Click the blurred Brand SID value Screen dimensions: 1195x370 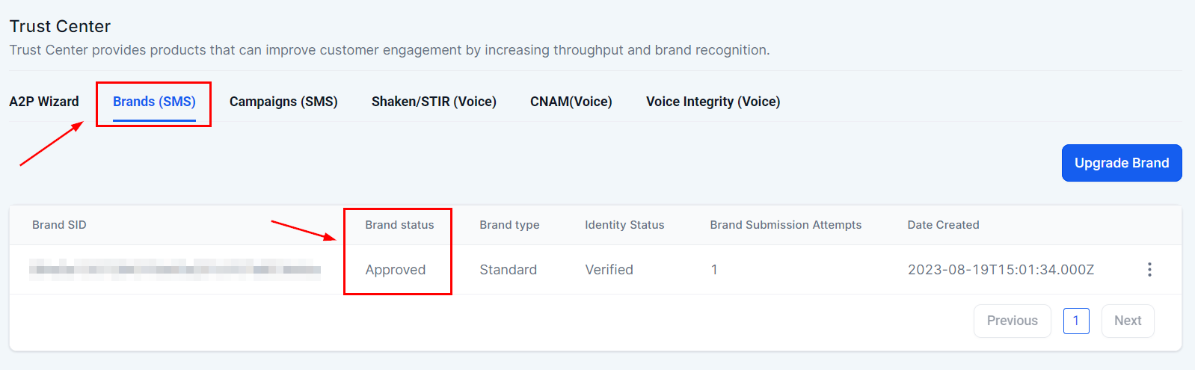point(175,270)
